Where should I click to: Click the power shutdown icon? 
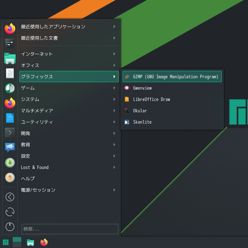(x=10, y=227)
